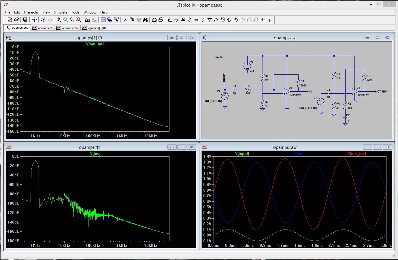Switch to the opamps.fft tab
This screenshot has width=398, height=260.
pos(42,28)
